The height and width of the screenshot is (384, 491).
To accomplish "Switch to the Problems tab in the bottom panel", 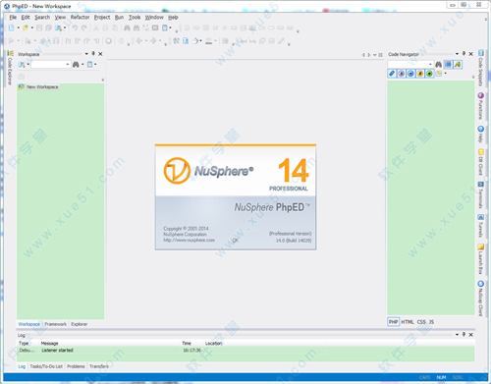I will (76, 366).
